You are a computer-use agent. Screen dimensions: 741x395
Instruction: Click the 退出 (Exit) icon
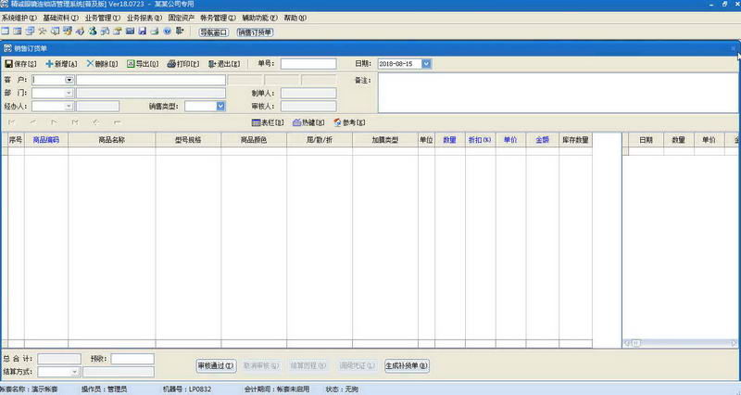pos(213,64)
